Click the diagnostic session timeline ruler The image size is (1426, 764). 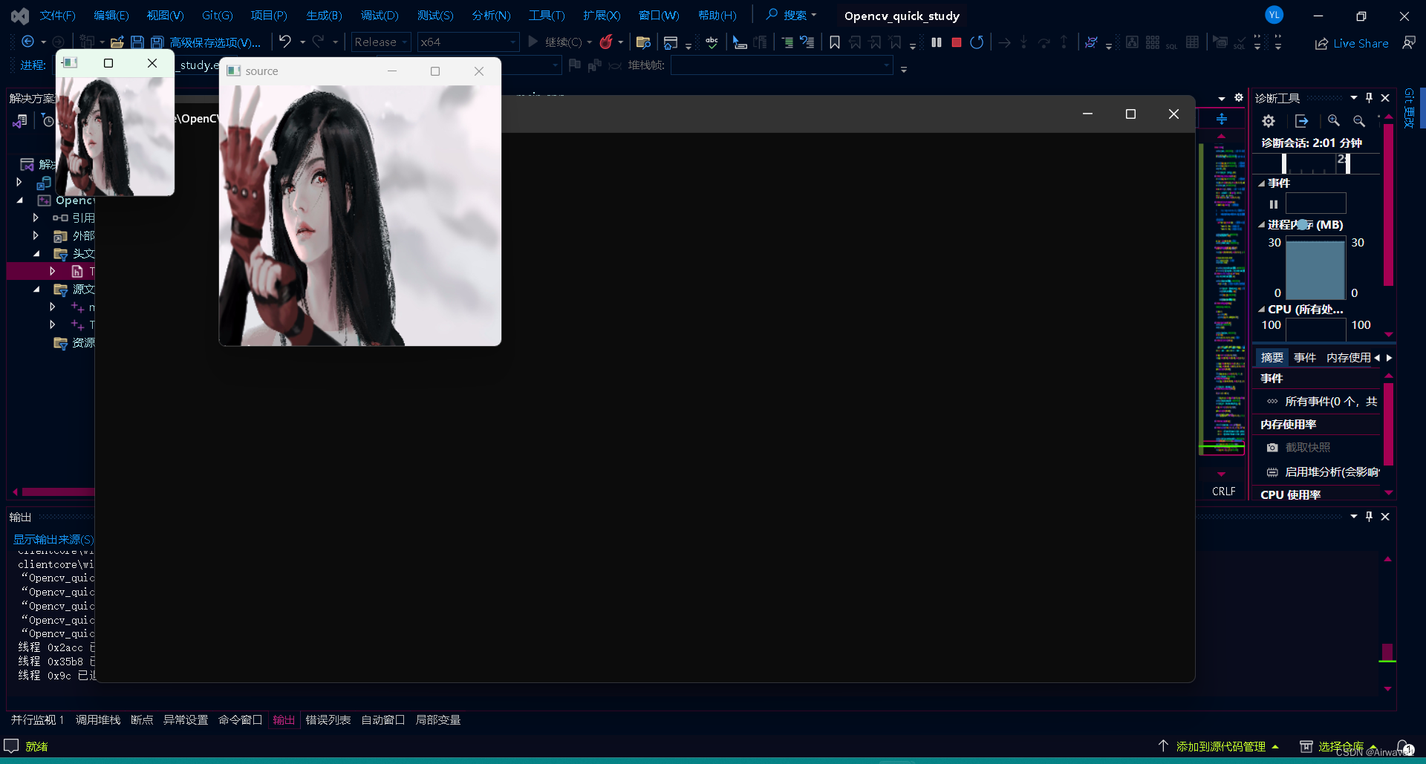pyautogui.click(x=1316, y=163)
